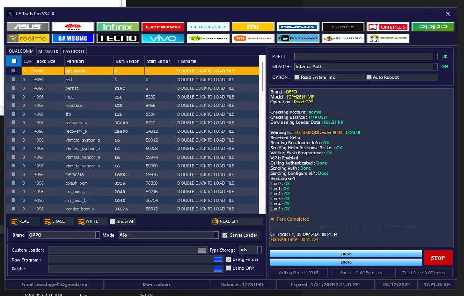Select the Nokia brand logo
The width and height of the screenshot is (464, 296).
point(298,27)
